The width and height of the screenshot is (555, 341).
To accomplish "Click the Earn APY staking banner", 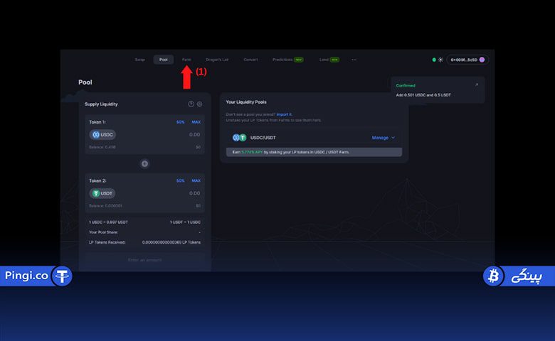I will point(314,152).
